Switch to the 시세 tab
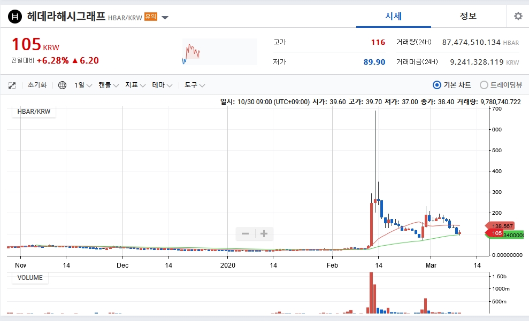 (393, 16)
